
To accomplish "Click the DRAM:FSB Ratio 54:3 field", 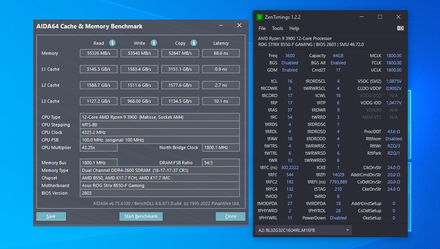I will coord(221,163).
